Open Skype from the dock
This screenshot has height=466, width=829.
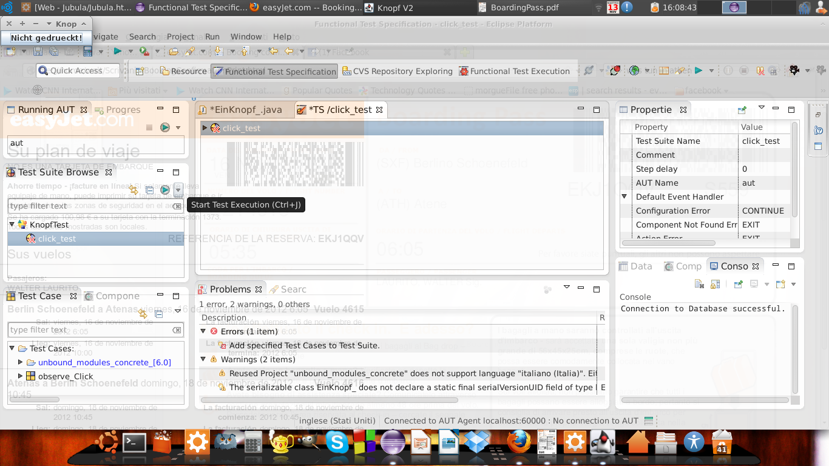point(337,442)
